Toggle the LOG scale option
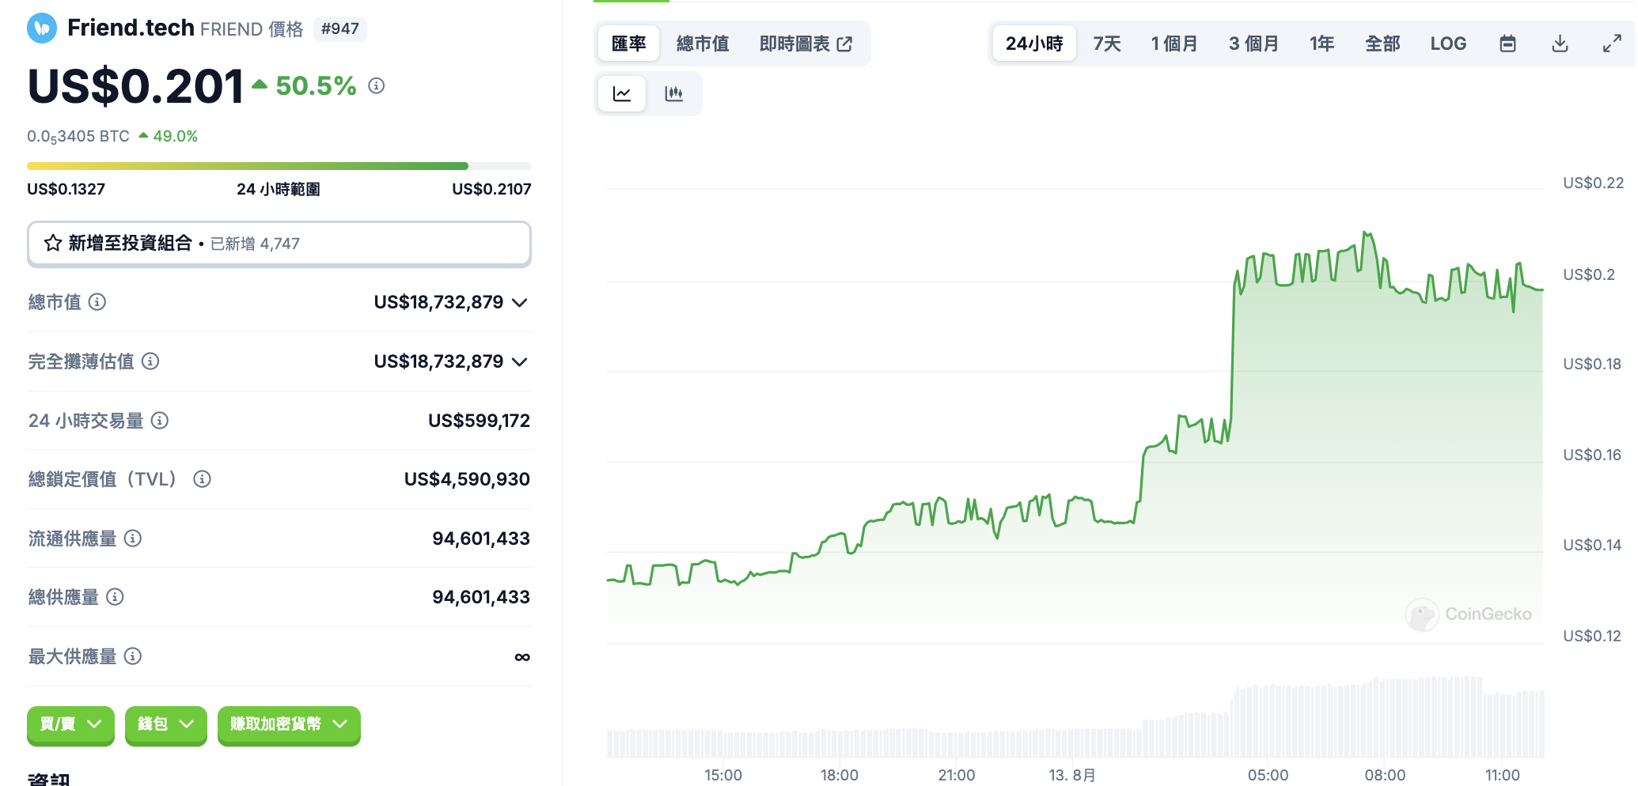Screen dimensions: 1638x786 [x=1448, y=43]
